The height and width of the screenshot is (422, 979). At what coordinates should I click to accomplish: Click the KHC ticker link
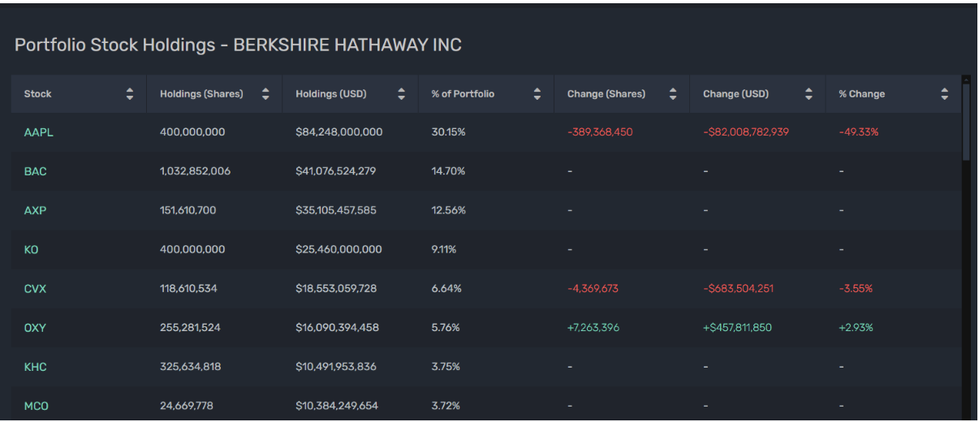(35, 367)
